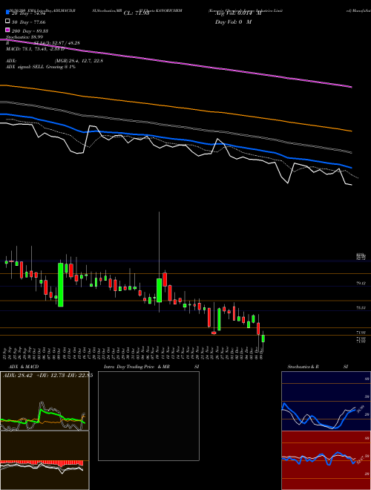Click the 'Stochastics & R' panel title
Screen dimensions: 371x490
[x=303, y=367]
